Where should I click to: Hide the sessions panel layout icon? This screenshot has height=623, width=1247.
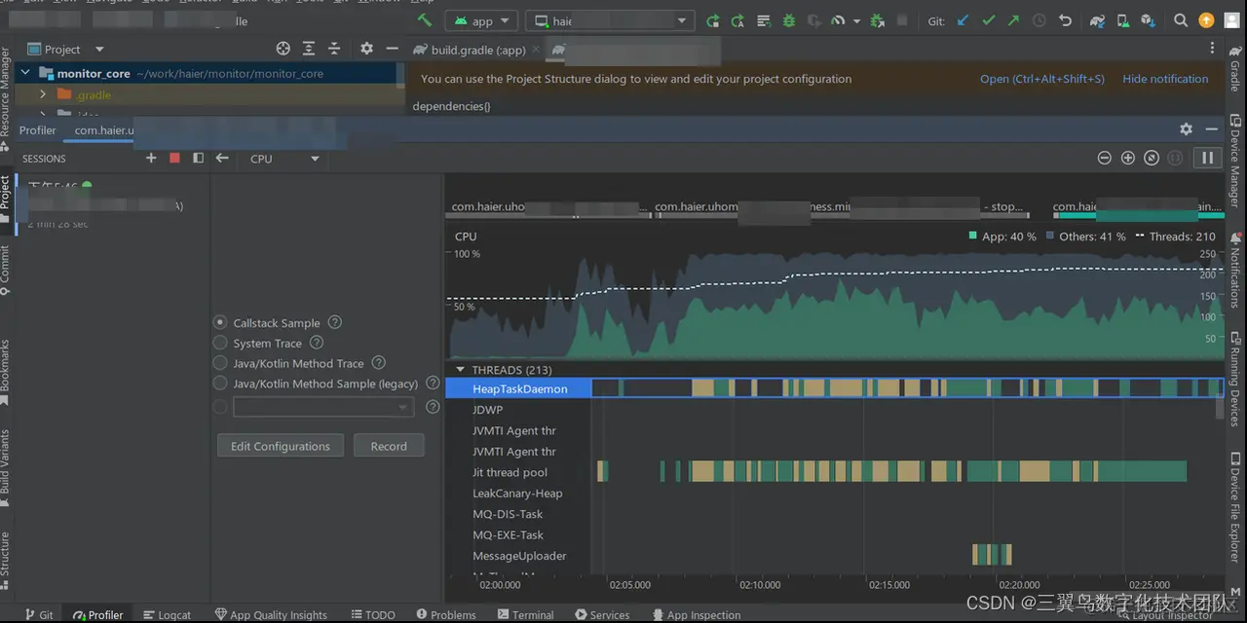[198, 158]
